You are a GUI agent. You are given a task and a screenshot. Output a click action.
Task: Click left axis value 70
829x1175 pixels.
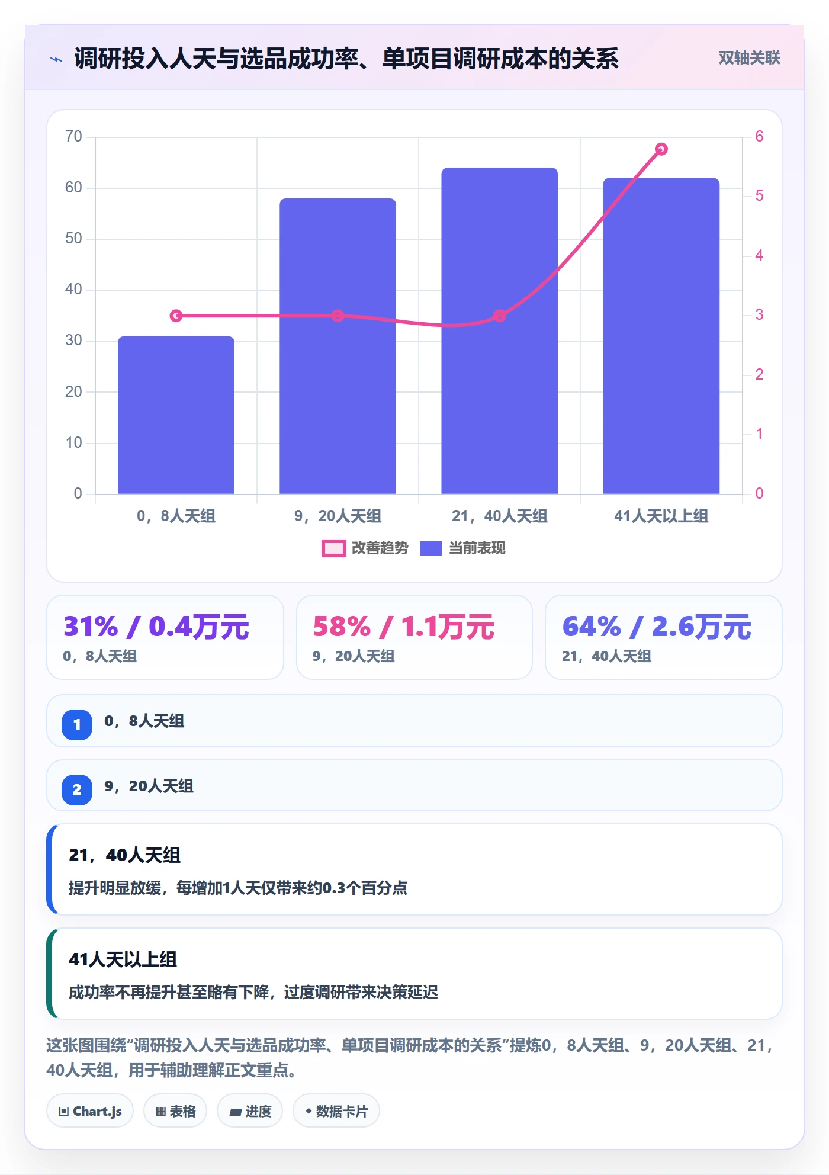pyautogui.click(x=73, y=137)
